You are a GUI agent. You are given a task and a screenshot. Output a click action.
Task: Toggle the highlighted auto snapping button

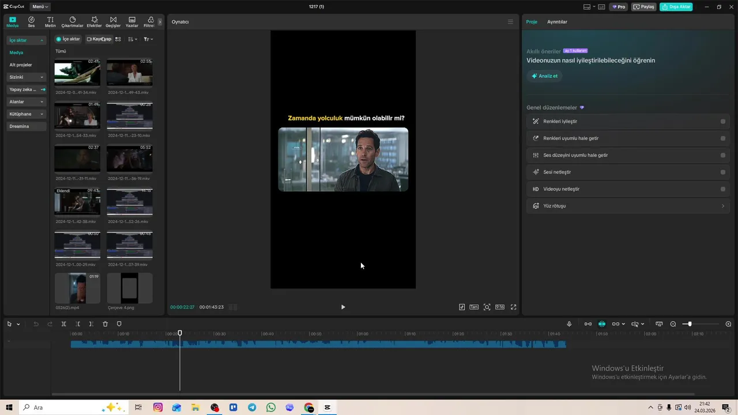(602, 324)
